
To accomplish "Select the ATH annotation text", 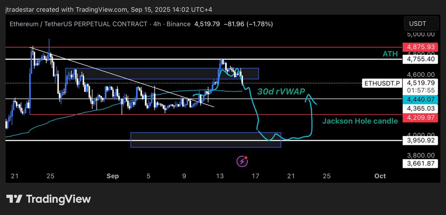I will [x=391, y=54].
